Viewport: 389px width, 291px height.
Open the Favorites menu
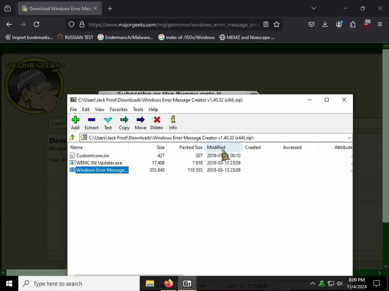pos(119,110)
